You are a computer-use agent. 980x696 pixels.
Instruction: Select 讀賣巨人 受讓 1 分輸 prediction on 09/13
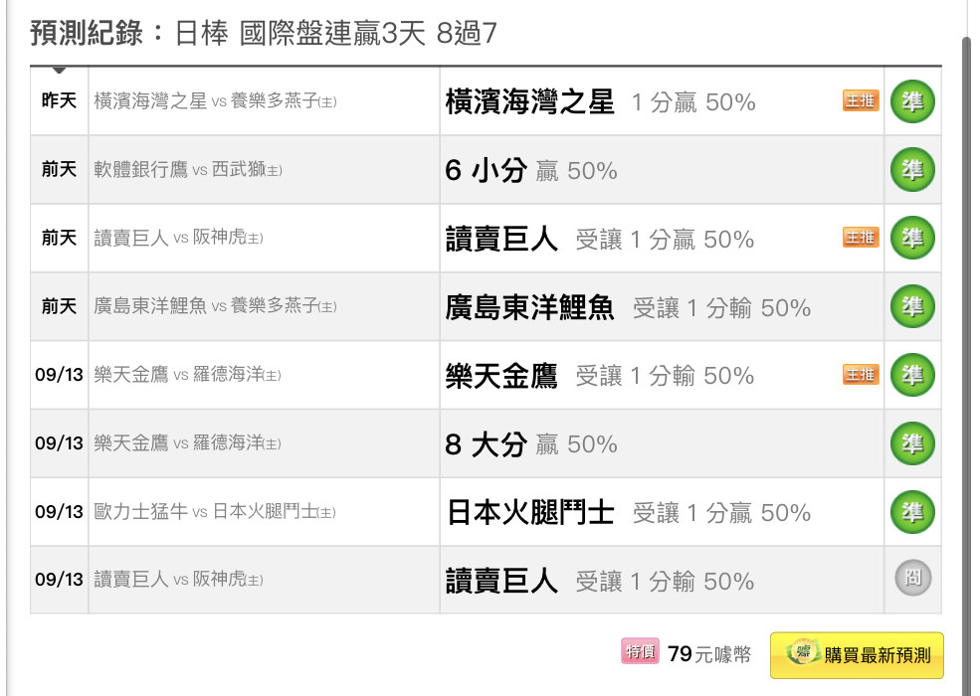[x=600, y=581]
